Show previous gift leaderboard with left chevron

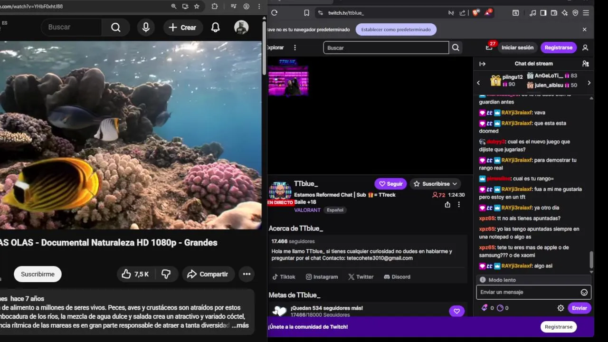pos(478,83)
